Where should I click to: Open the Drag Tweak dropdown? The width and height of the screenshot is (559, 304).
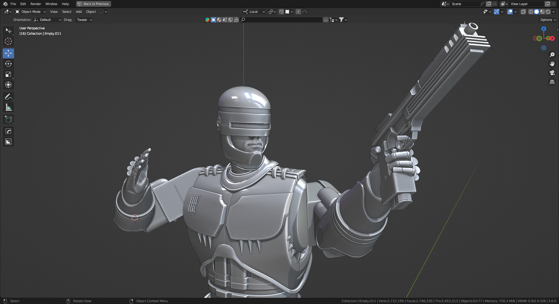[x=84, y=20]
